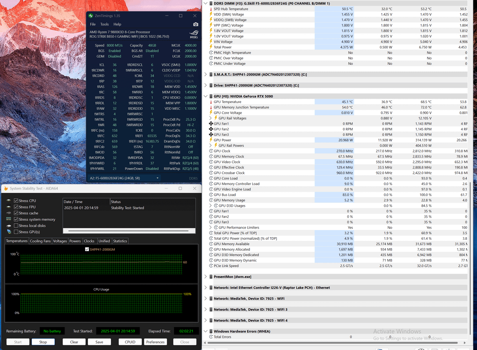Click lightning icon beside GPU Core Voltage
The width and height of the screenshot is (477, 350).
(x=211, y=113)
